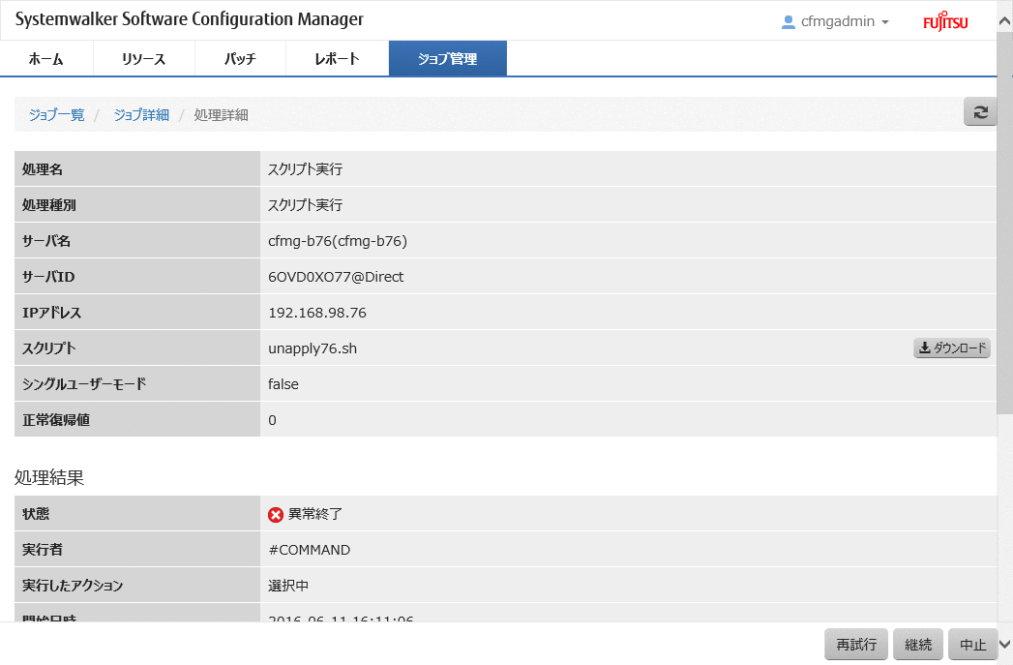Select the script name unapply76.sh

click(x=313, y=348)
